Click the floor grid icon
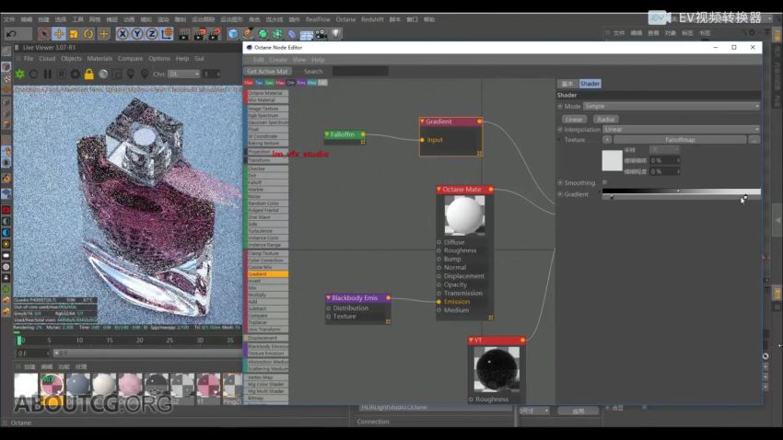 coord(307,34)
